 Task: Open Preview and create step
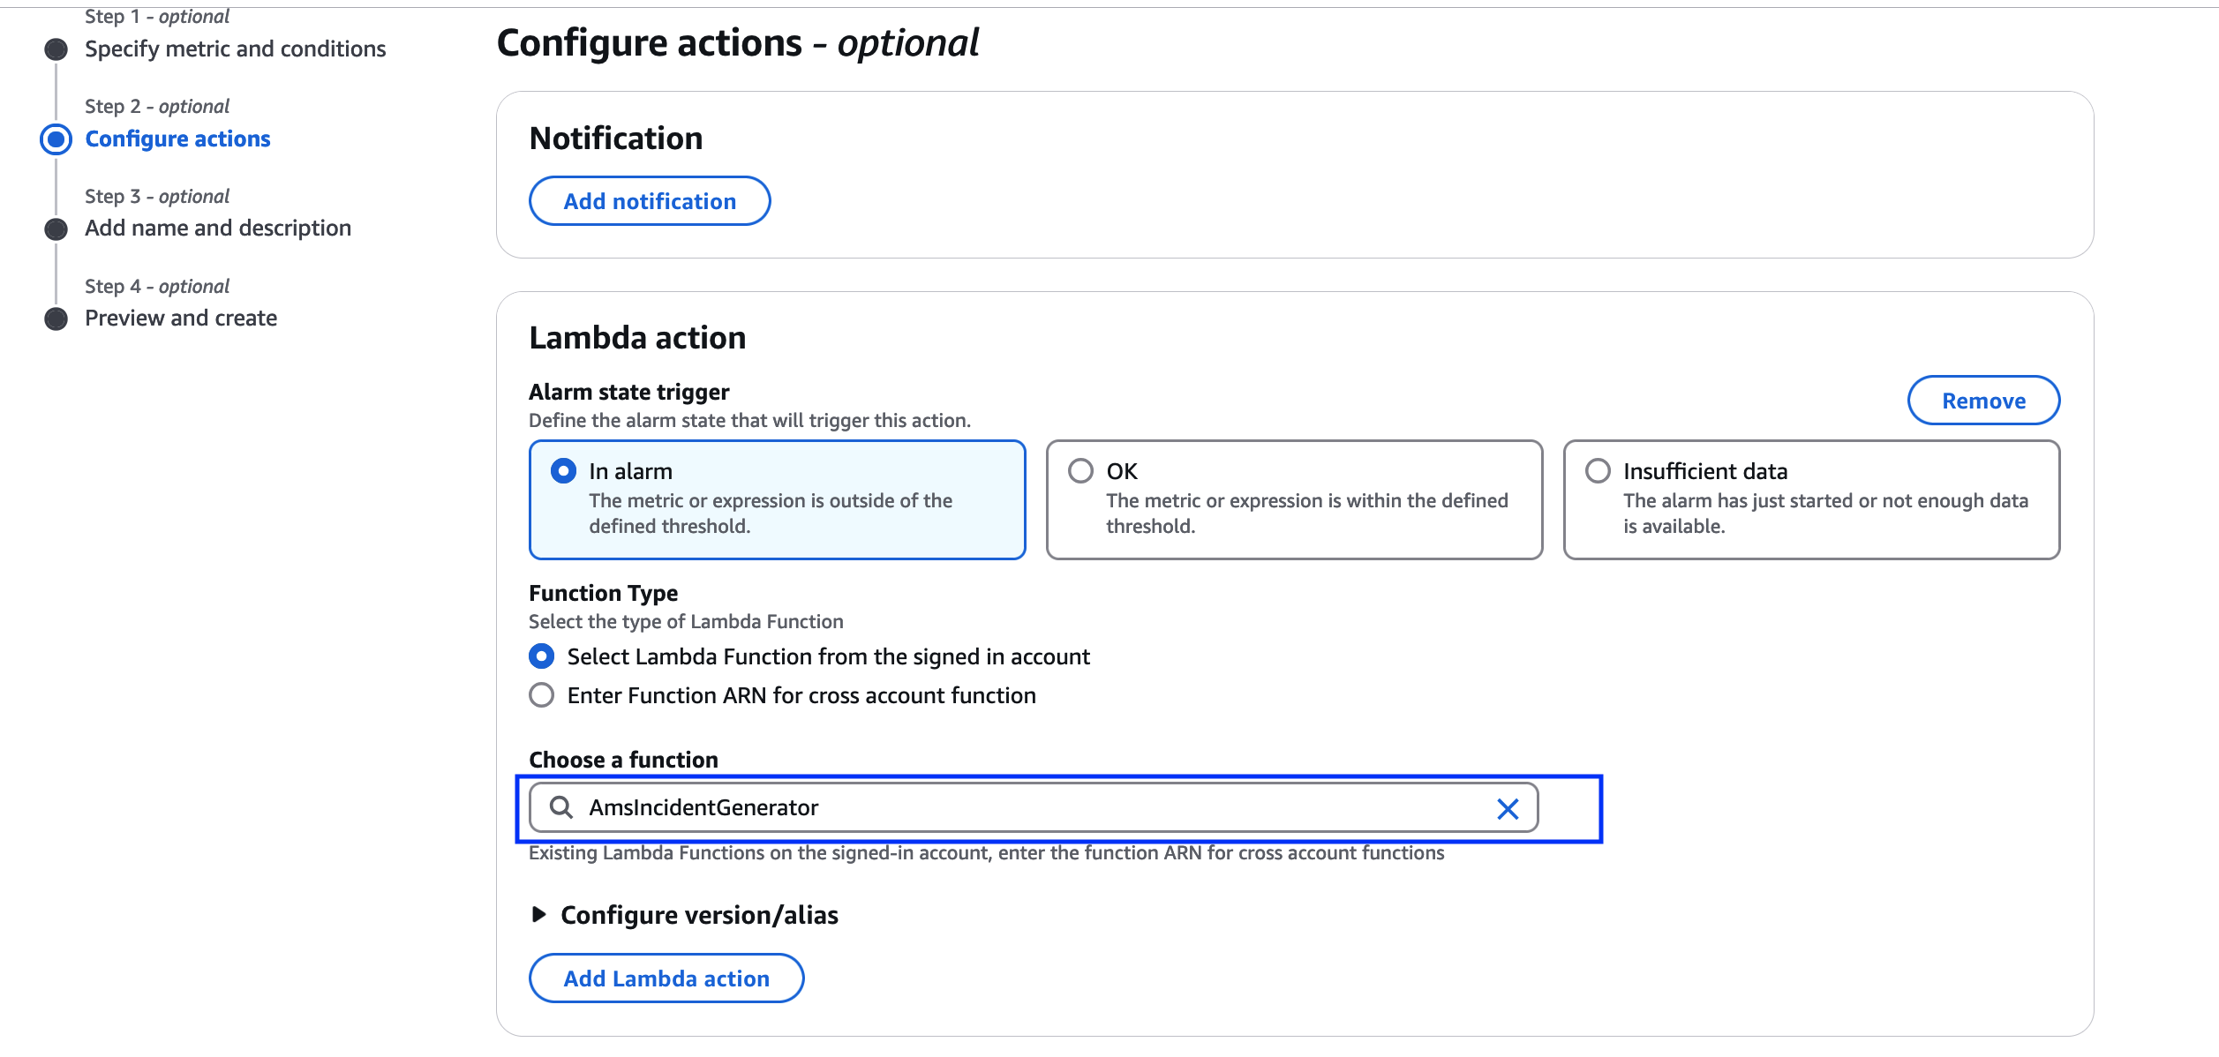click(x=180, y=318)
